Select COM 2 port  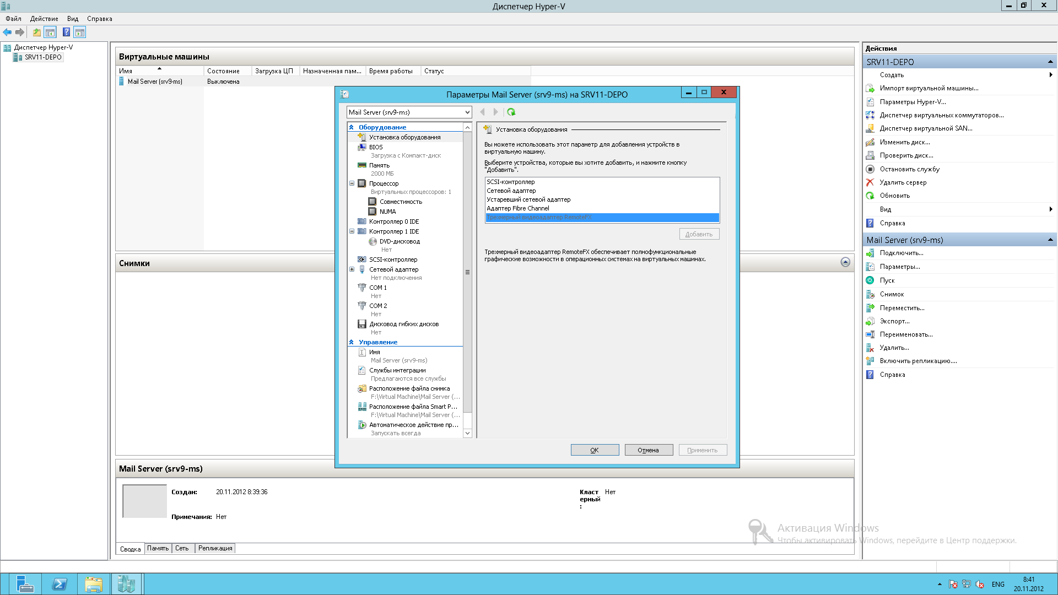point(377,306)
